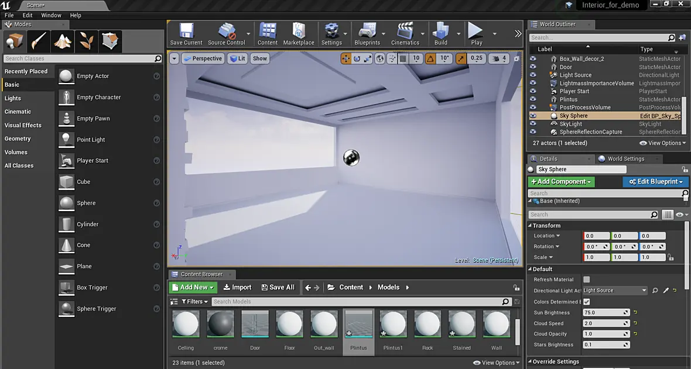Open property matrix grid icon in Details
This screenshot has height=369, width=691.
668,215
